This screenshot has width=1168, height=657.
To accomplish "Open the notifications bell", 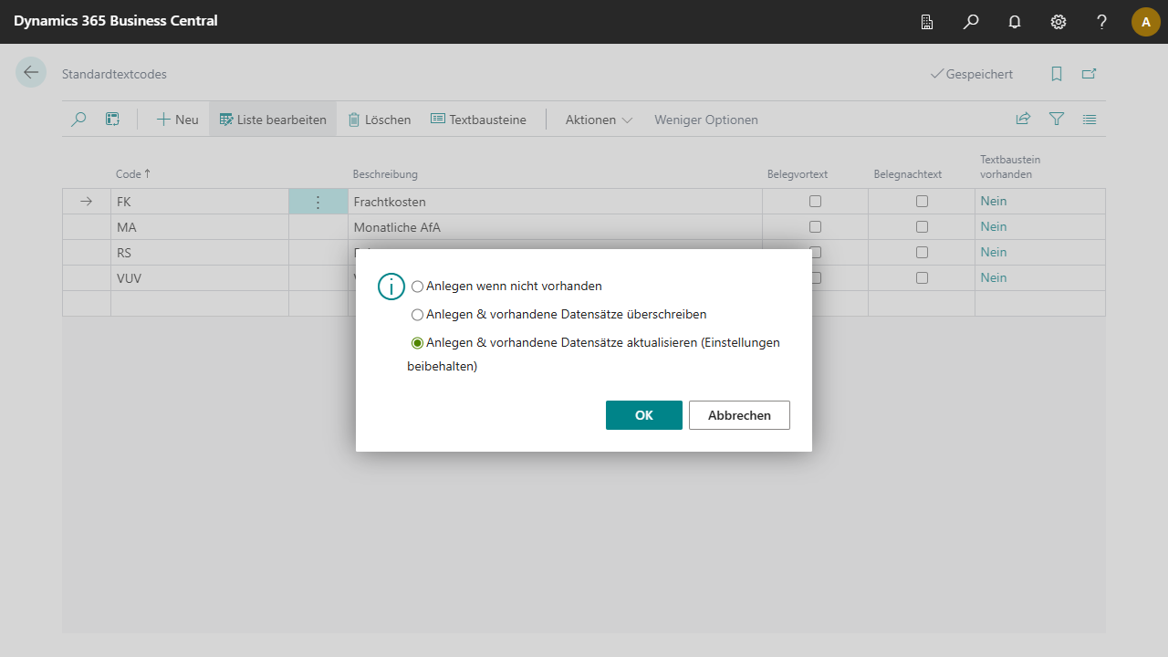I will (1015, 22).
